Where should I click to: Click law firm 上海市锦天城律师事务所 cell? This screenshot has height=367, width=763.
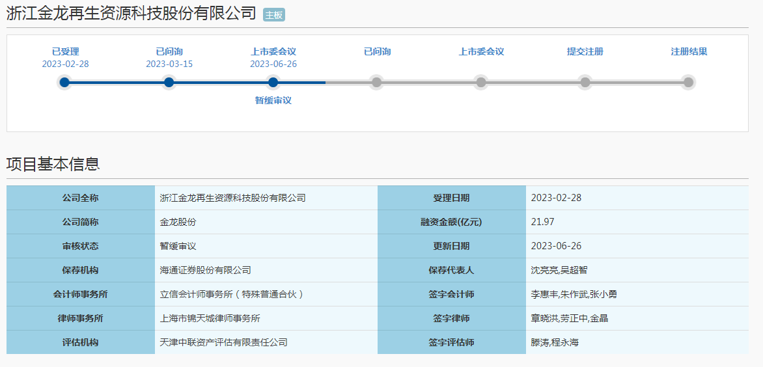(210, 318)
